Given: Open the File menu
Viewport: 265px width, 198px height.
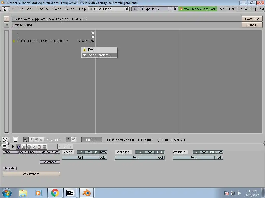Looking at the screenshot, I should [20, 9].
